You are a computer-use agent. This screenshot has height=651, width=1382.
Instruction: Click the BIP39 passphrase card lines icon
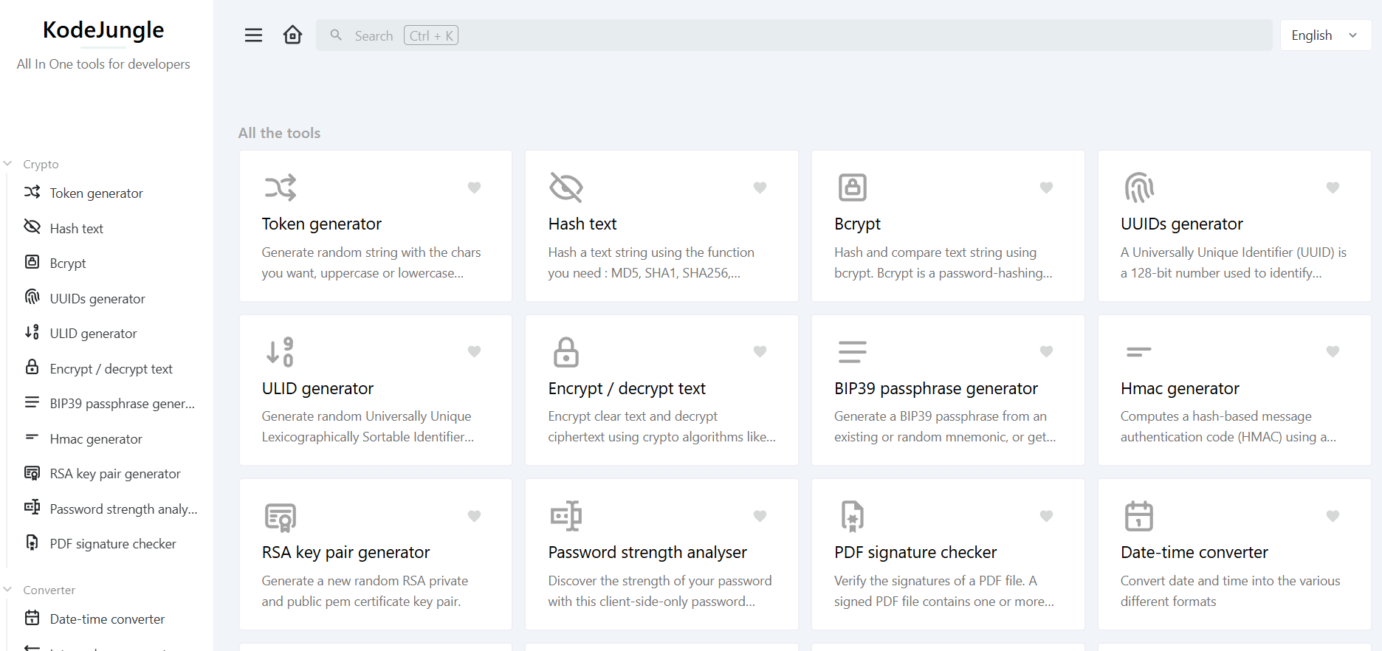pyautogui.click(x=852, y=352)
